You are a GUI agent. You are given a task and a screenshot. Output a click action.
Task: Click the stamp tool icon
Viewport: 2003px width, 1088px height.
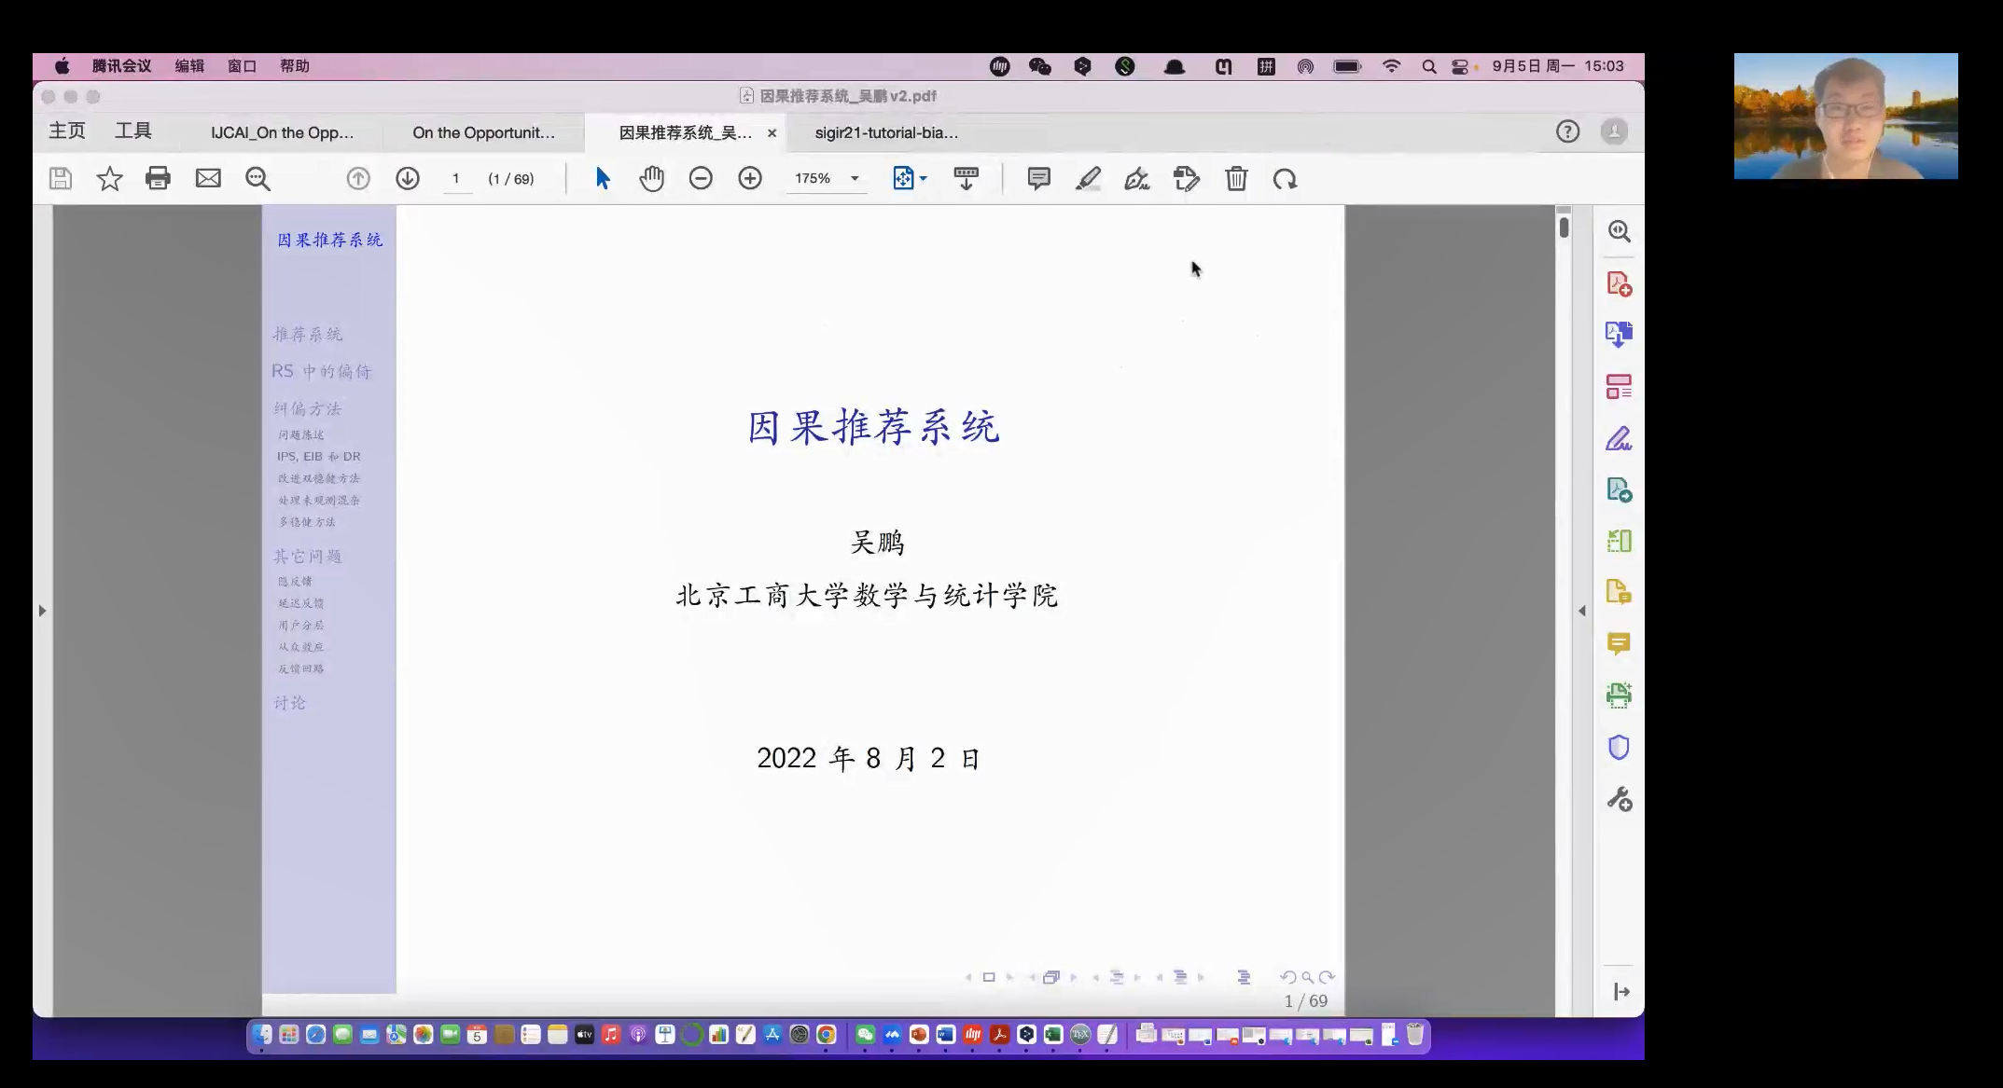coord(1186,178)
